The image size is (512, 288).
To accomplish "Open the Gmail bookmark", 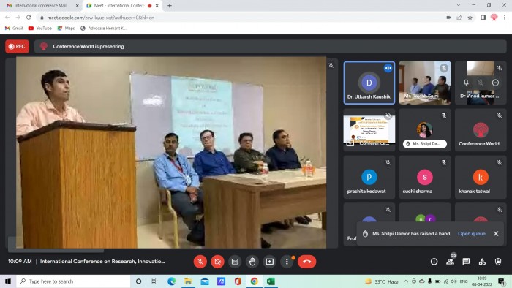I will (14, 28).
